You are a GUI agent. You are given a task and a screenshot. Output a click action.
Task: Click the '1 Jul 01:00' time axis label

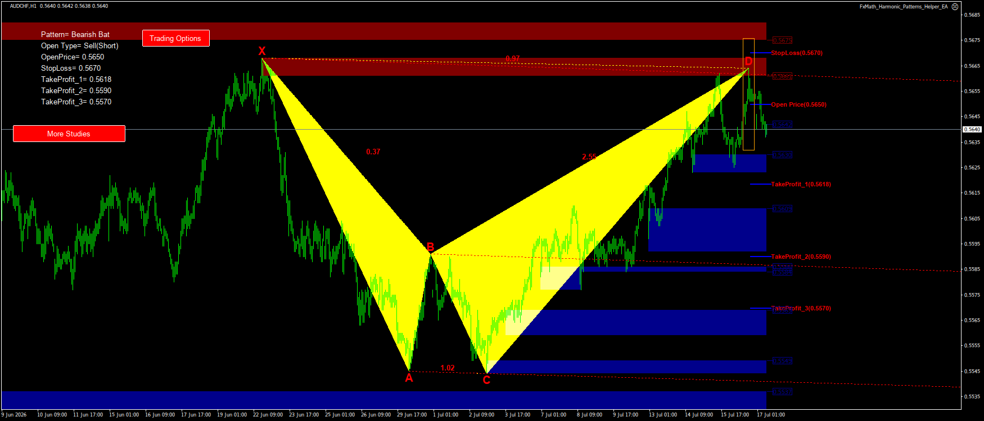(x=446, y=415)
